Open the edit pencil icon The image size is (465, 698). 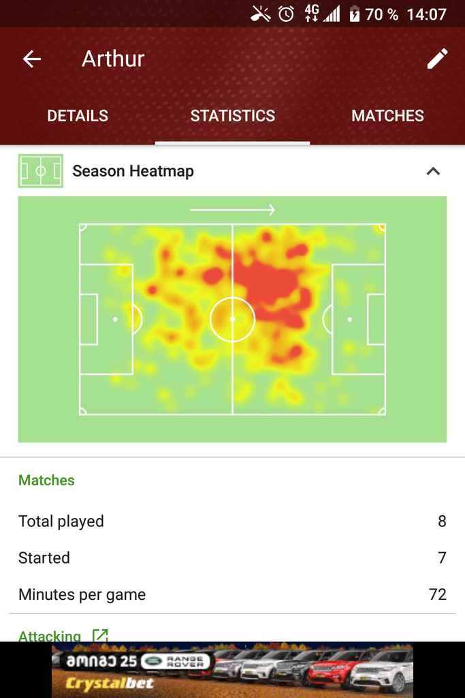coord(437,59)
